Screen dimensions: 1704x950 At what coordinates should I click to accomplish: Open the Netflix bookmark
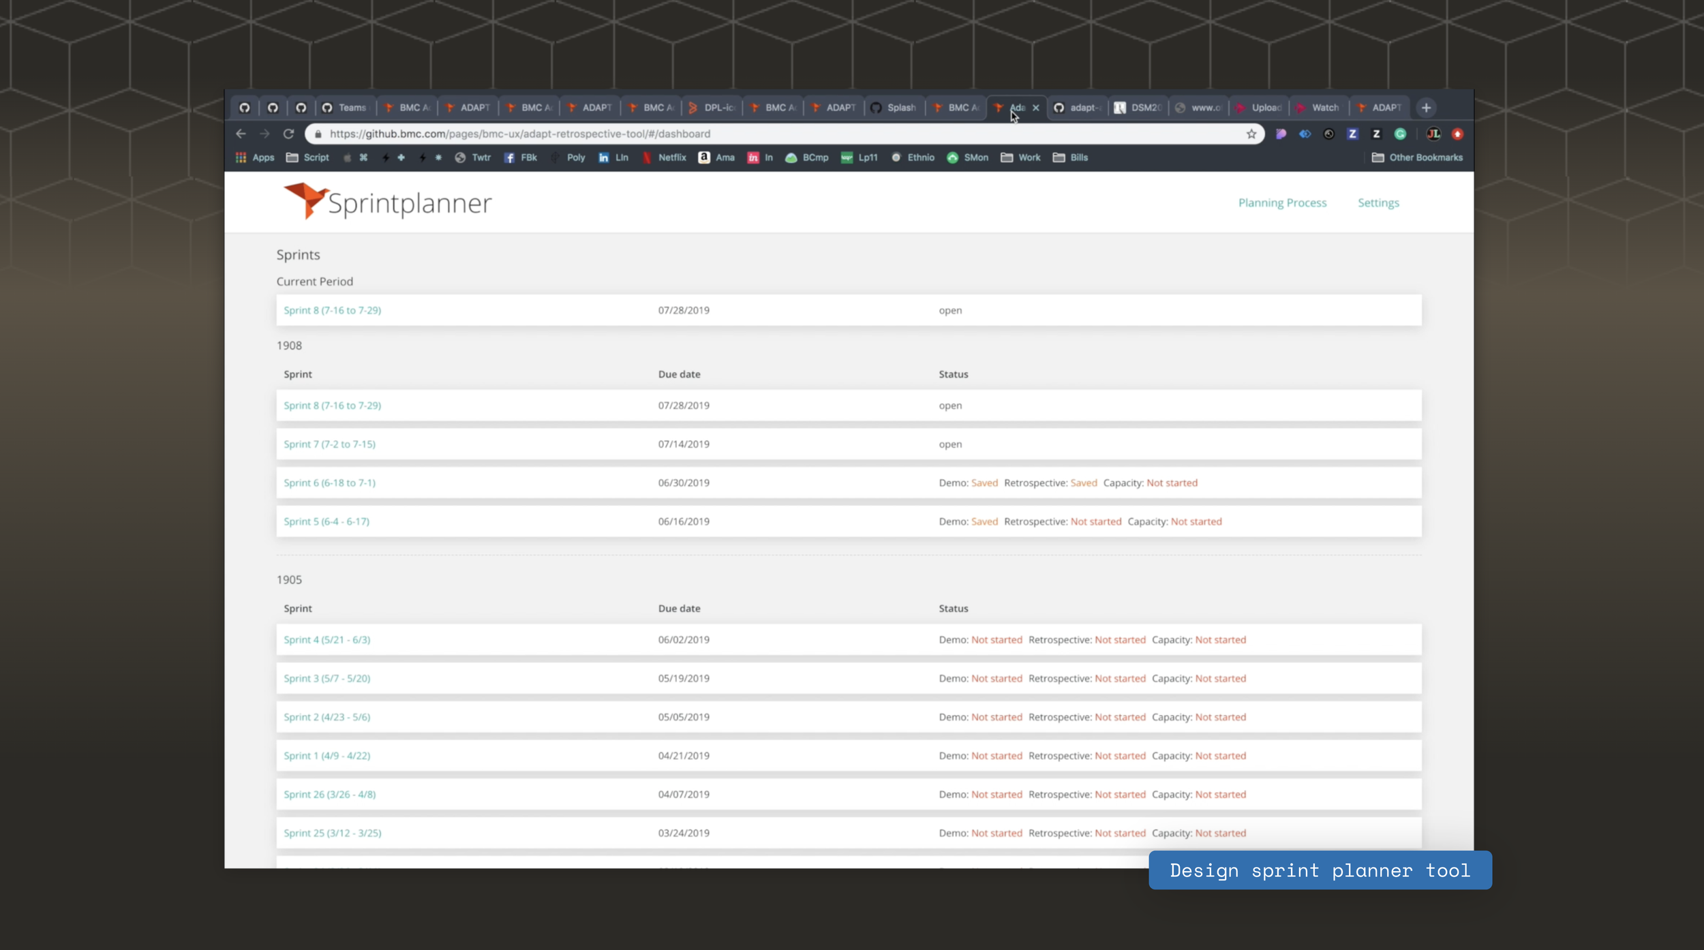(x=665, y=157)
